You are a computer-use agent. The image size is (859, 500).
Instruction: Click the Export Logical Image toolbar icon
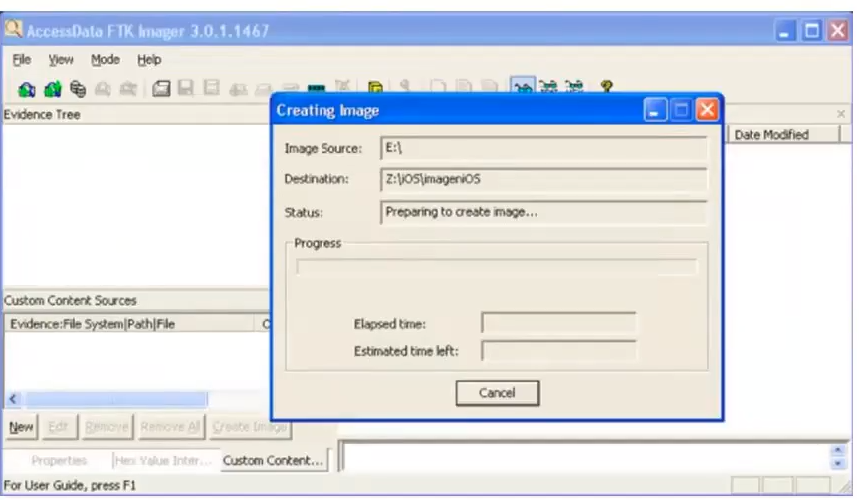(211, 88)
